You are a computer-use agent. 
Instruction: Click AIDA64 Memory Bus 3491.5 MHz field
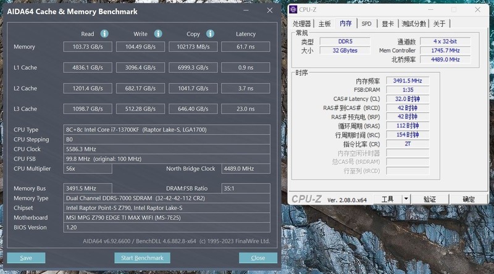click(x=88, y=188)
